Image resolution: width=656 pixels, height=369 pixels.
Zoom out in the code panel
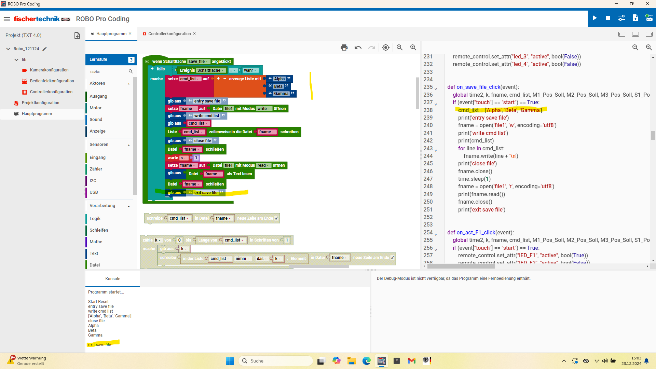coord(635,47)
